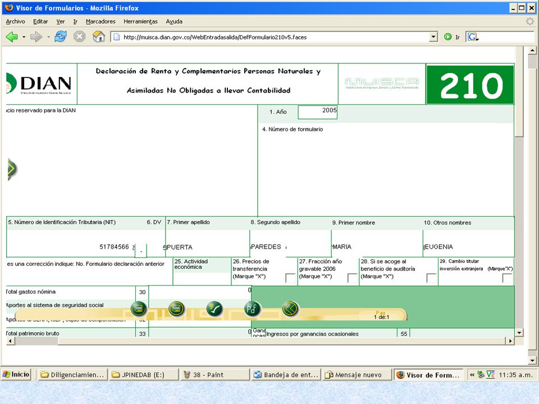
Task: Open the Editar menu
Action: (40, 21)
